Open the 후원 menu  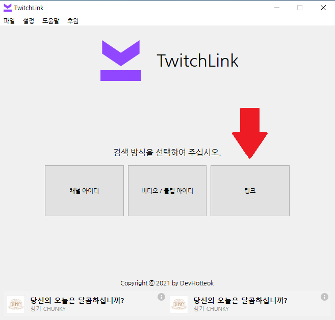pos(73,21)
